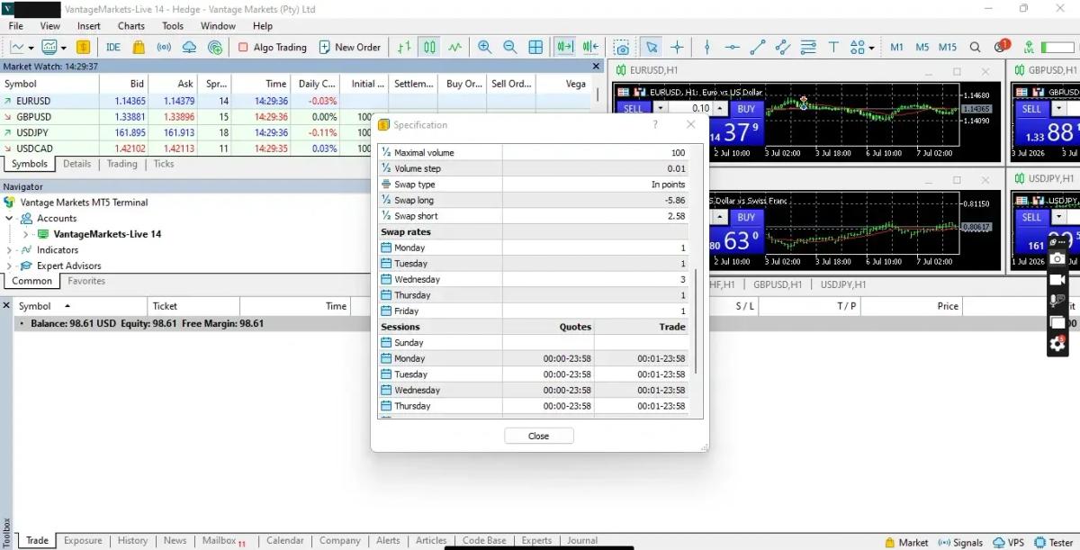Click SELL on EURUSD chart panel
Screen dimensions: 1080x550
pos(633,108)
